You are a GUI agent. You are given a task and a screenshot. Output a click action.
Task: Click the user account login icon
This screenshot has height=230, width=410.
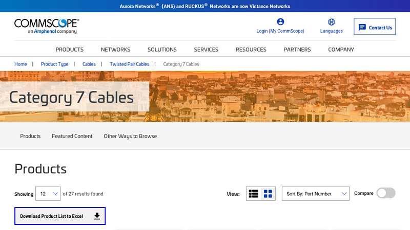pos(280,21)
